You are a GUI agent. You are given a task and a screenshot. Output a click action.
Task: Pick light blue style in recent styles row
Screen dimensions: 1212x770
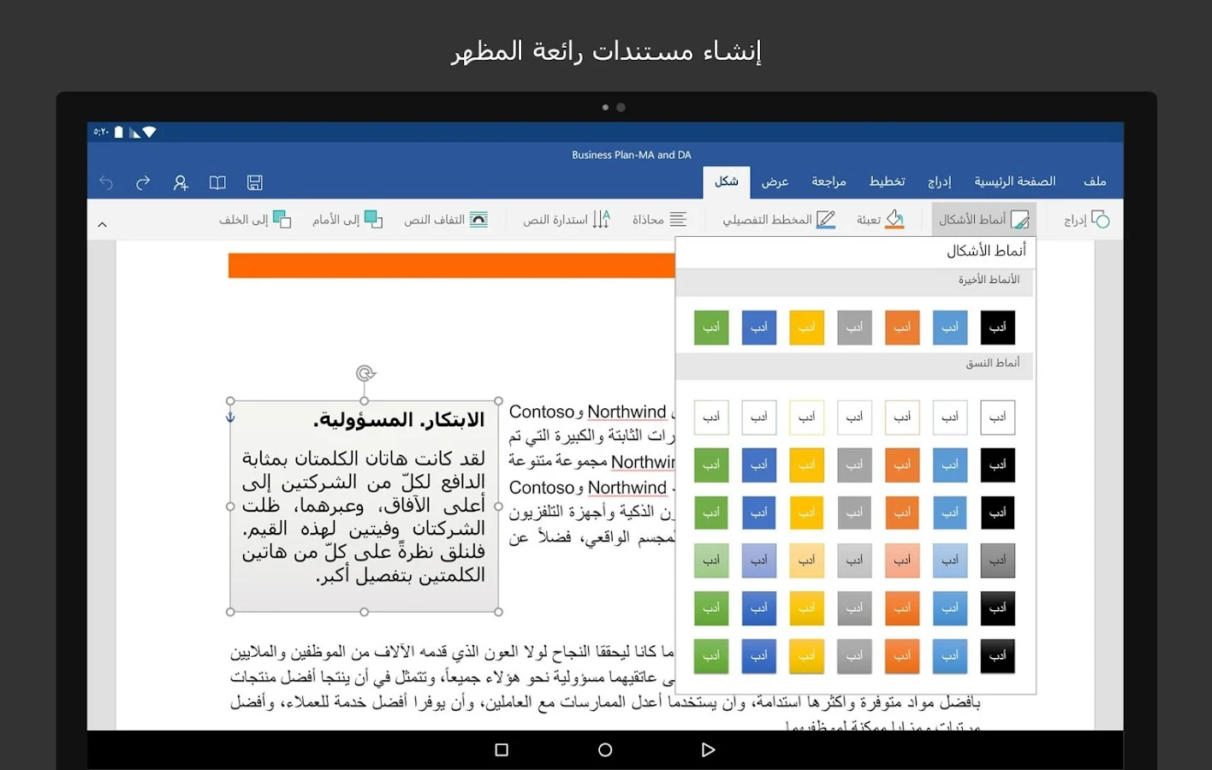(x=950, y=328)
